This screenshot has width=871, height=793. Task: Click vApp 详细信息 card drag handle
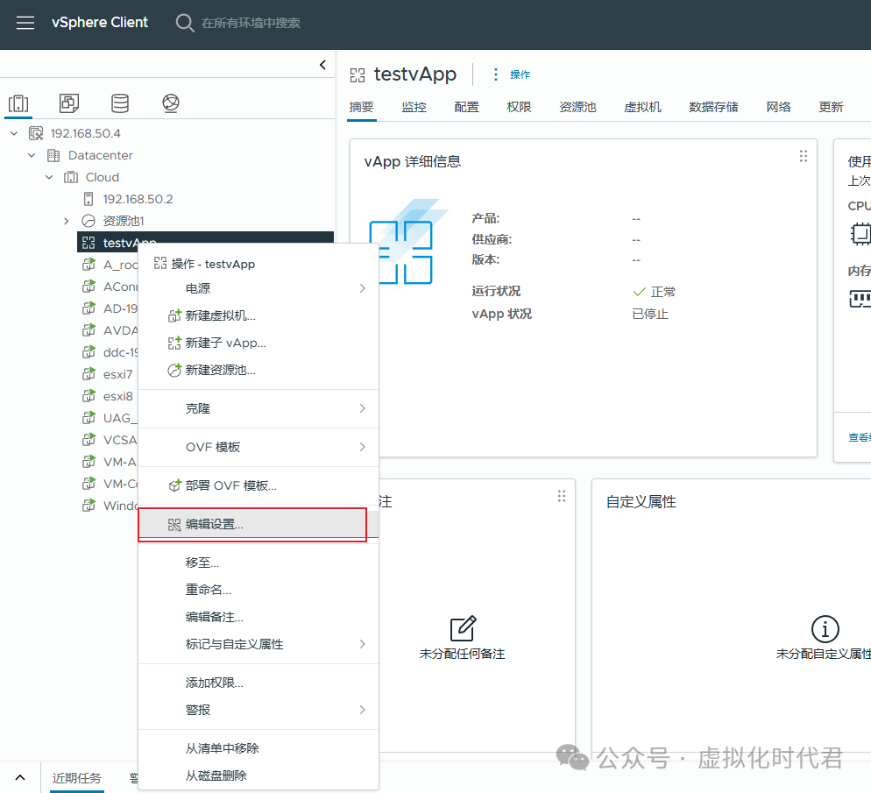(804, 156)
